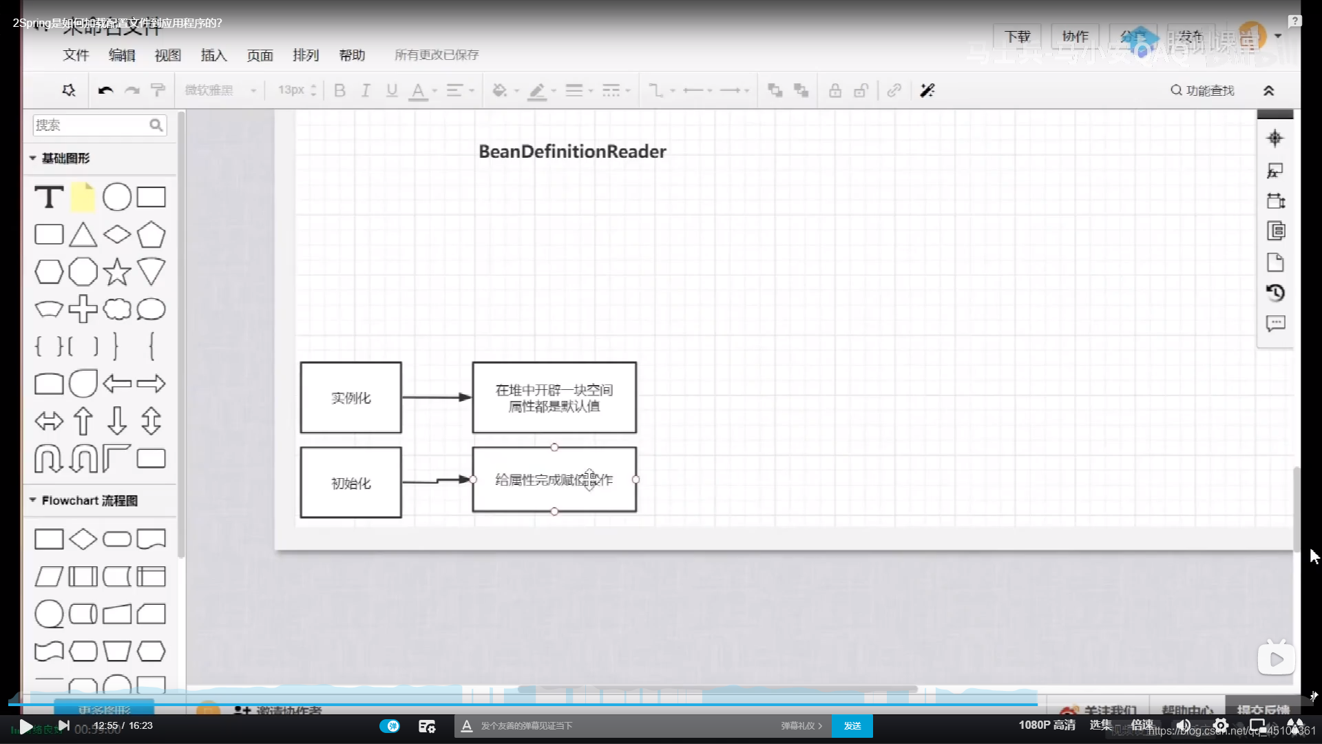Open the connector type dropdown
This screenshot has width=1322, height=744.
(x=661, y=90)
